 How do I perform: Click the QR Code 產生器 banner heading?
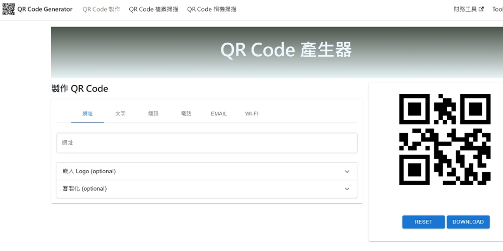[x=286, y=50]
